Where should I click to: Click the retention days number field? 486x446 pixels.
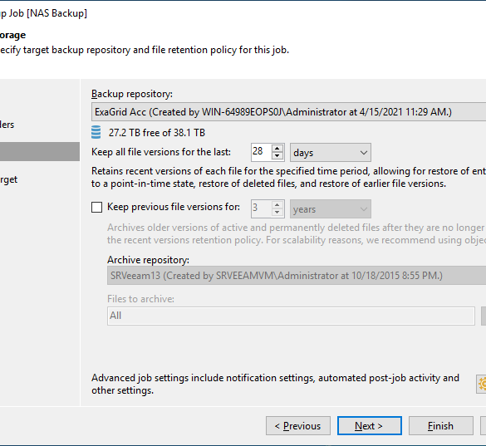262,152
